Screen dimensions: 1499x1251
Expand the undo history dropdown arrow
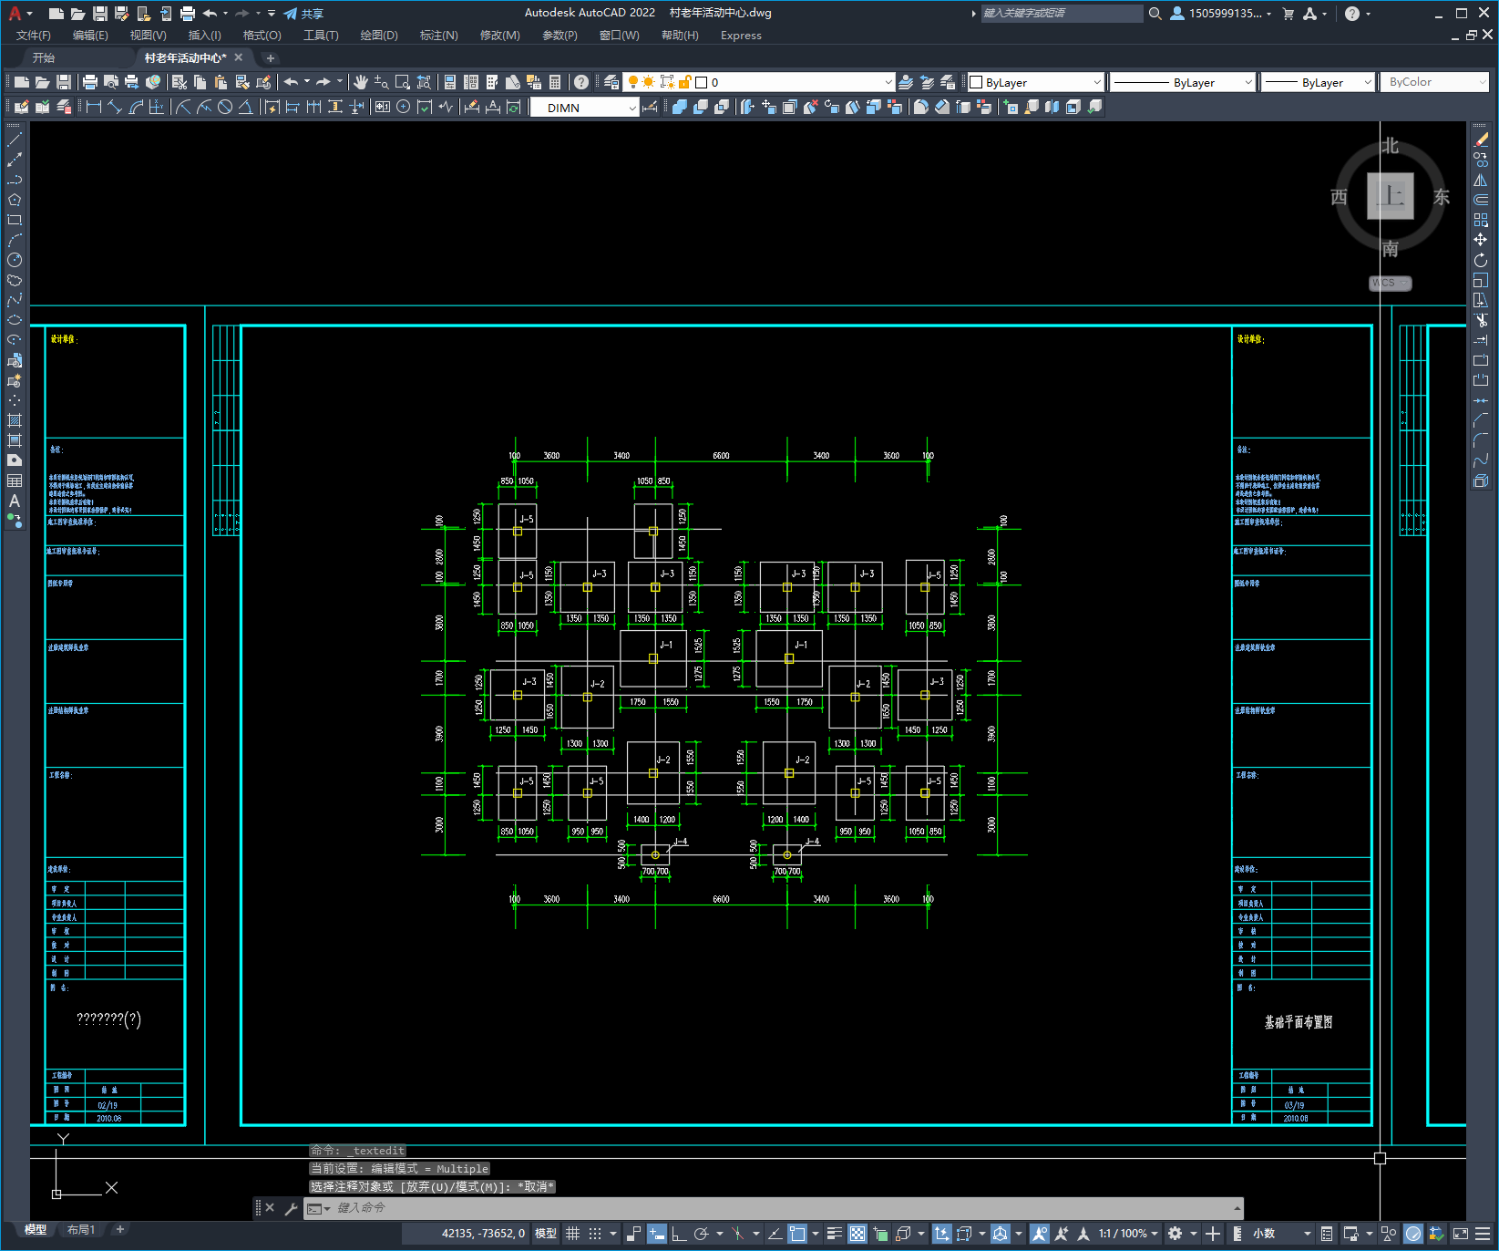tap(307, 82)
